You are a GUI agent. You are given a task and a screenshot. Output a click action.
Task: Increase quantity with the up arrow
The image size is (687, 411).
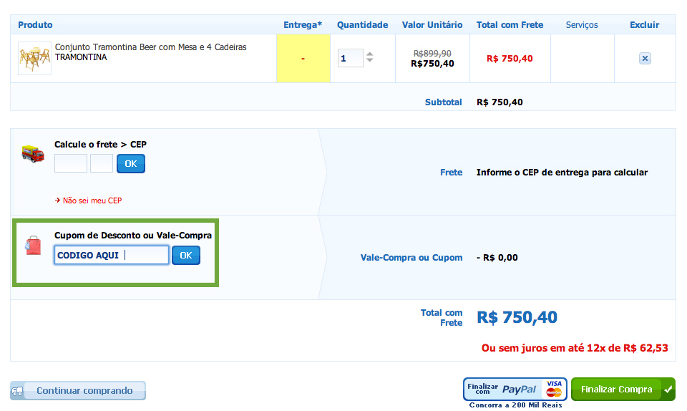tap(370, 54)
